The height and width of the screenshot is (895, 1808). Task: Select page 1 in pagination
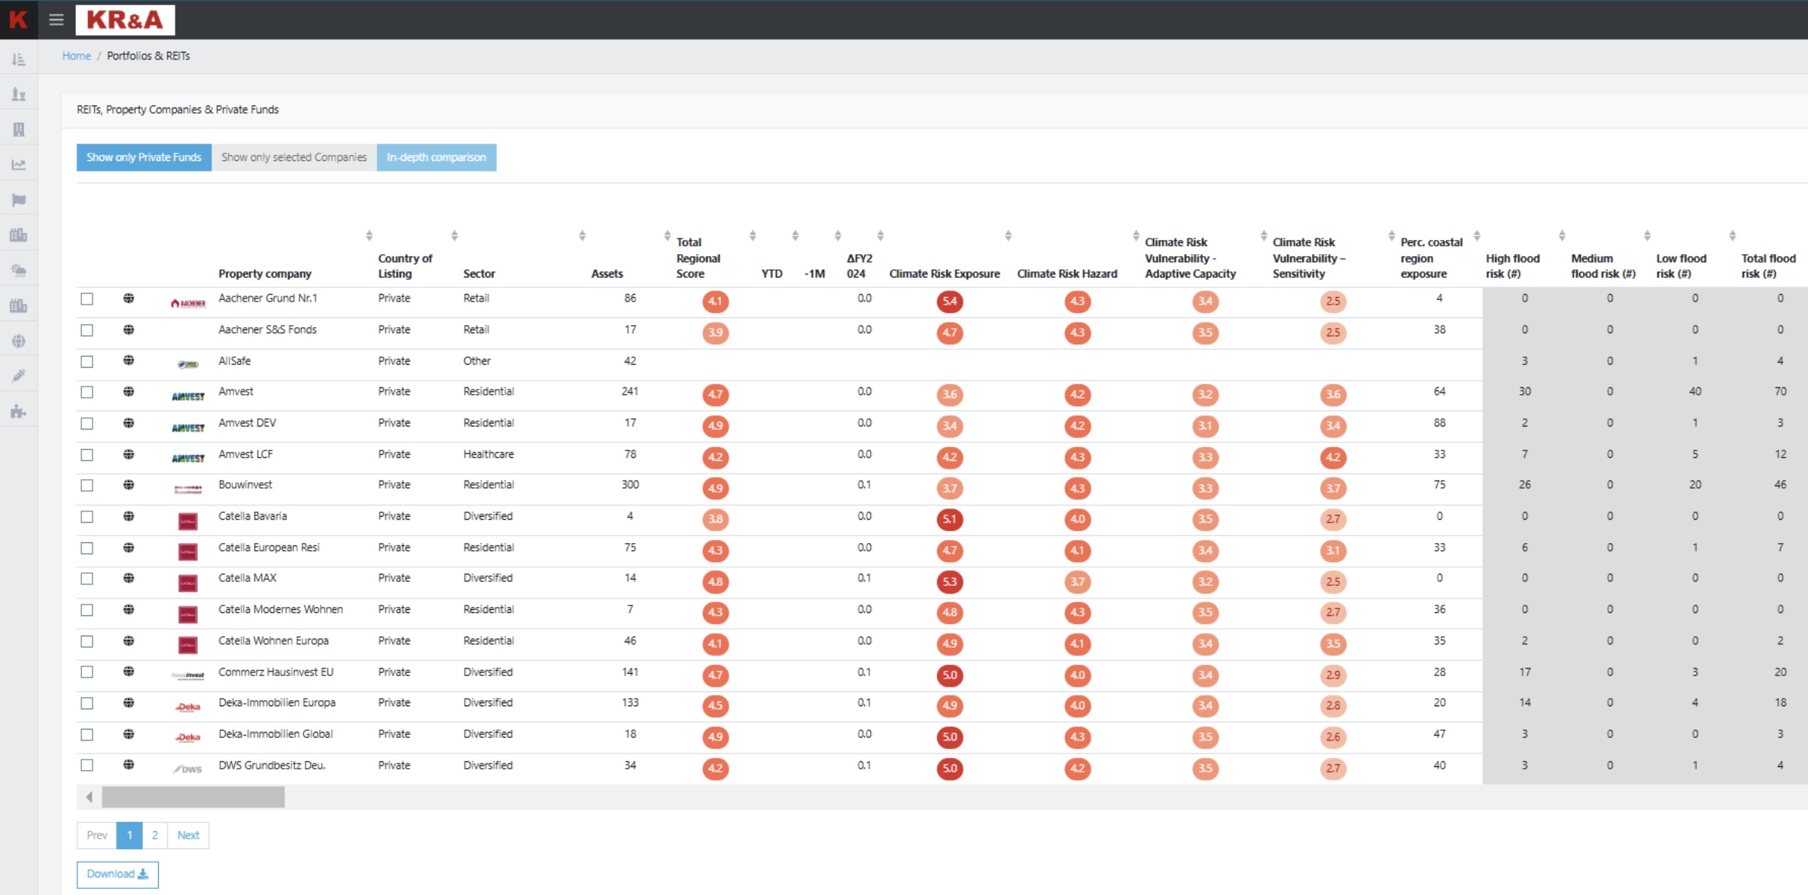click(129, 835)
